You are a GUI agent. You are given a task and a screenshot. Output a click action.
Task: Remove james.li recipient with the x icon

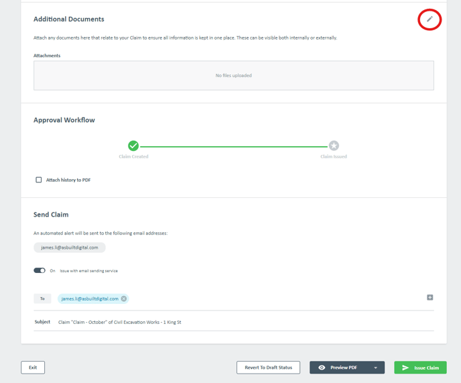[124, 298]
